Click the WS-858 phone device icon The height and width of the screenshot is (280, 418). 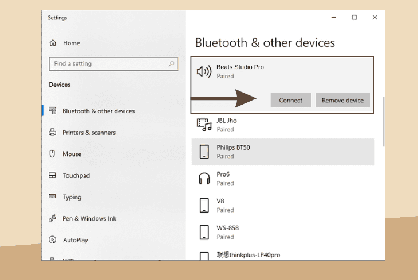204,232
